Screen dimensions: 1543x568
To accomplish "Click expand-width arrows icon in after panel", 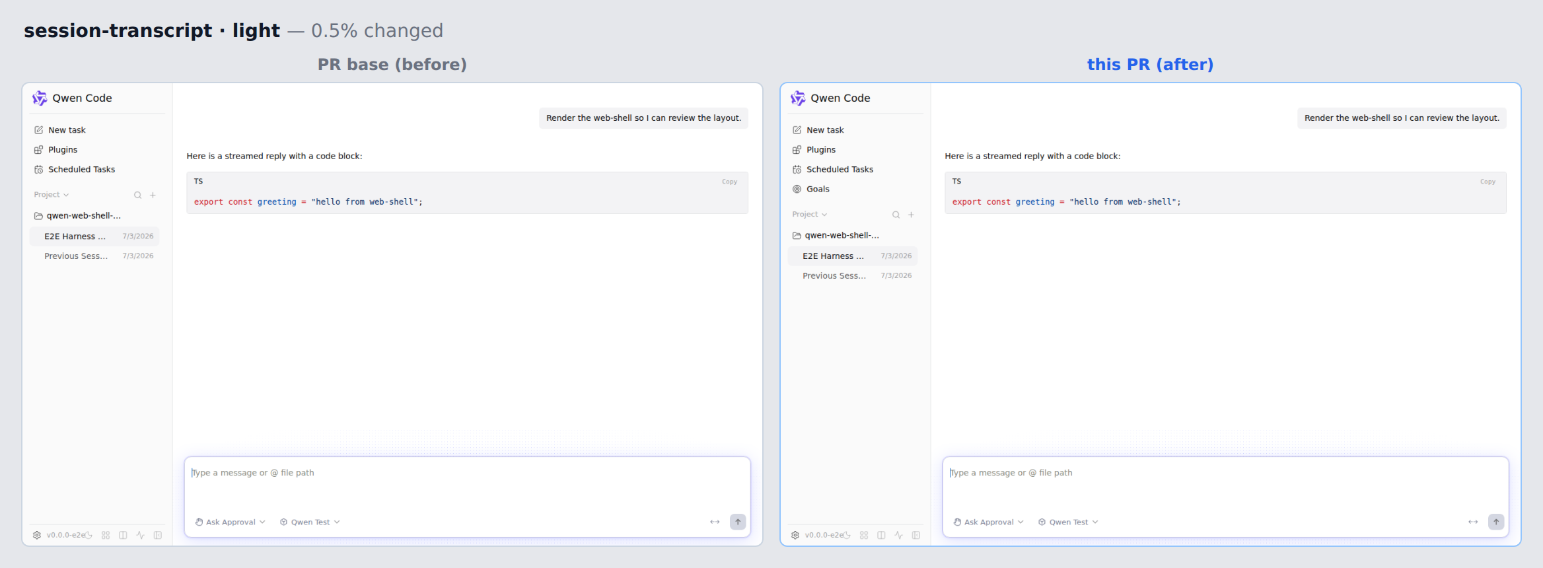I will (x=1473, y=522).
